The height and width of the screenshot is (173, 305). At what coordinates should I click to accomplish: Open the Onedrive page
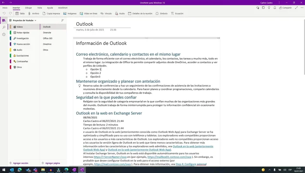(x=53, y=44)
